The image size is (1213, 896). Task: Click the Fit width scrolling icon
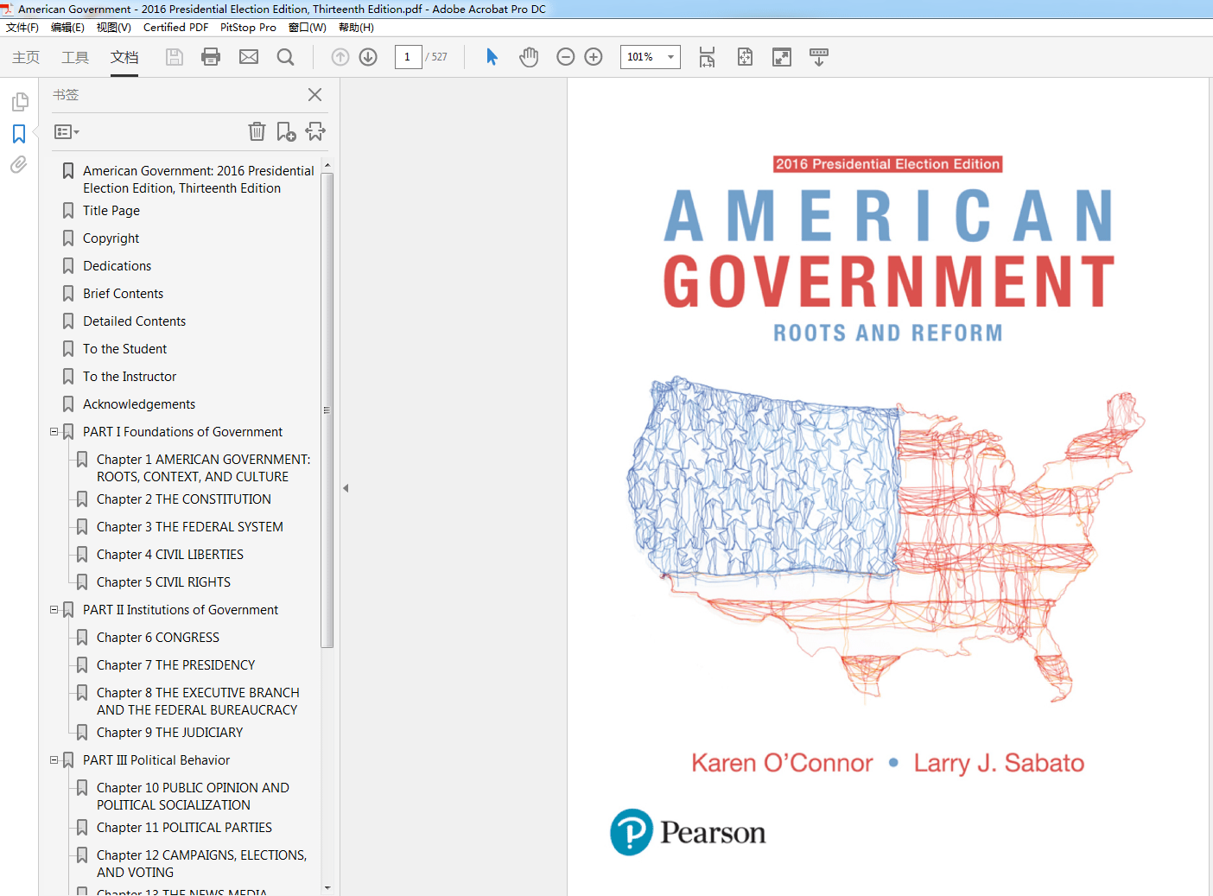pyautogui.click(x=707, y=57)
